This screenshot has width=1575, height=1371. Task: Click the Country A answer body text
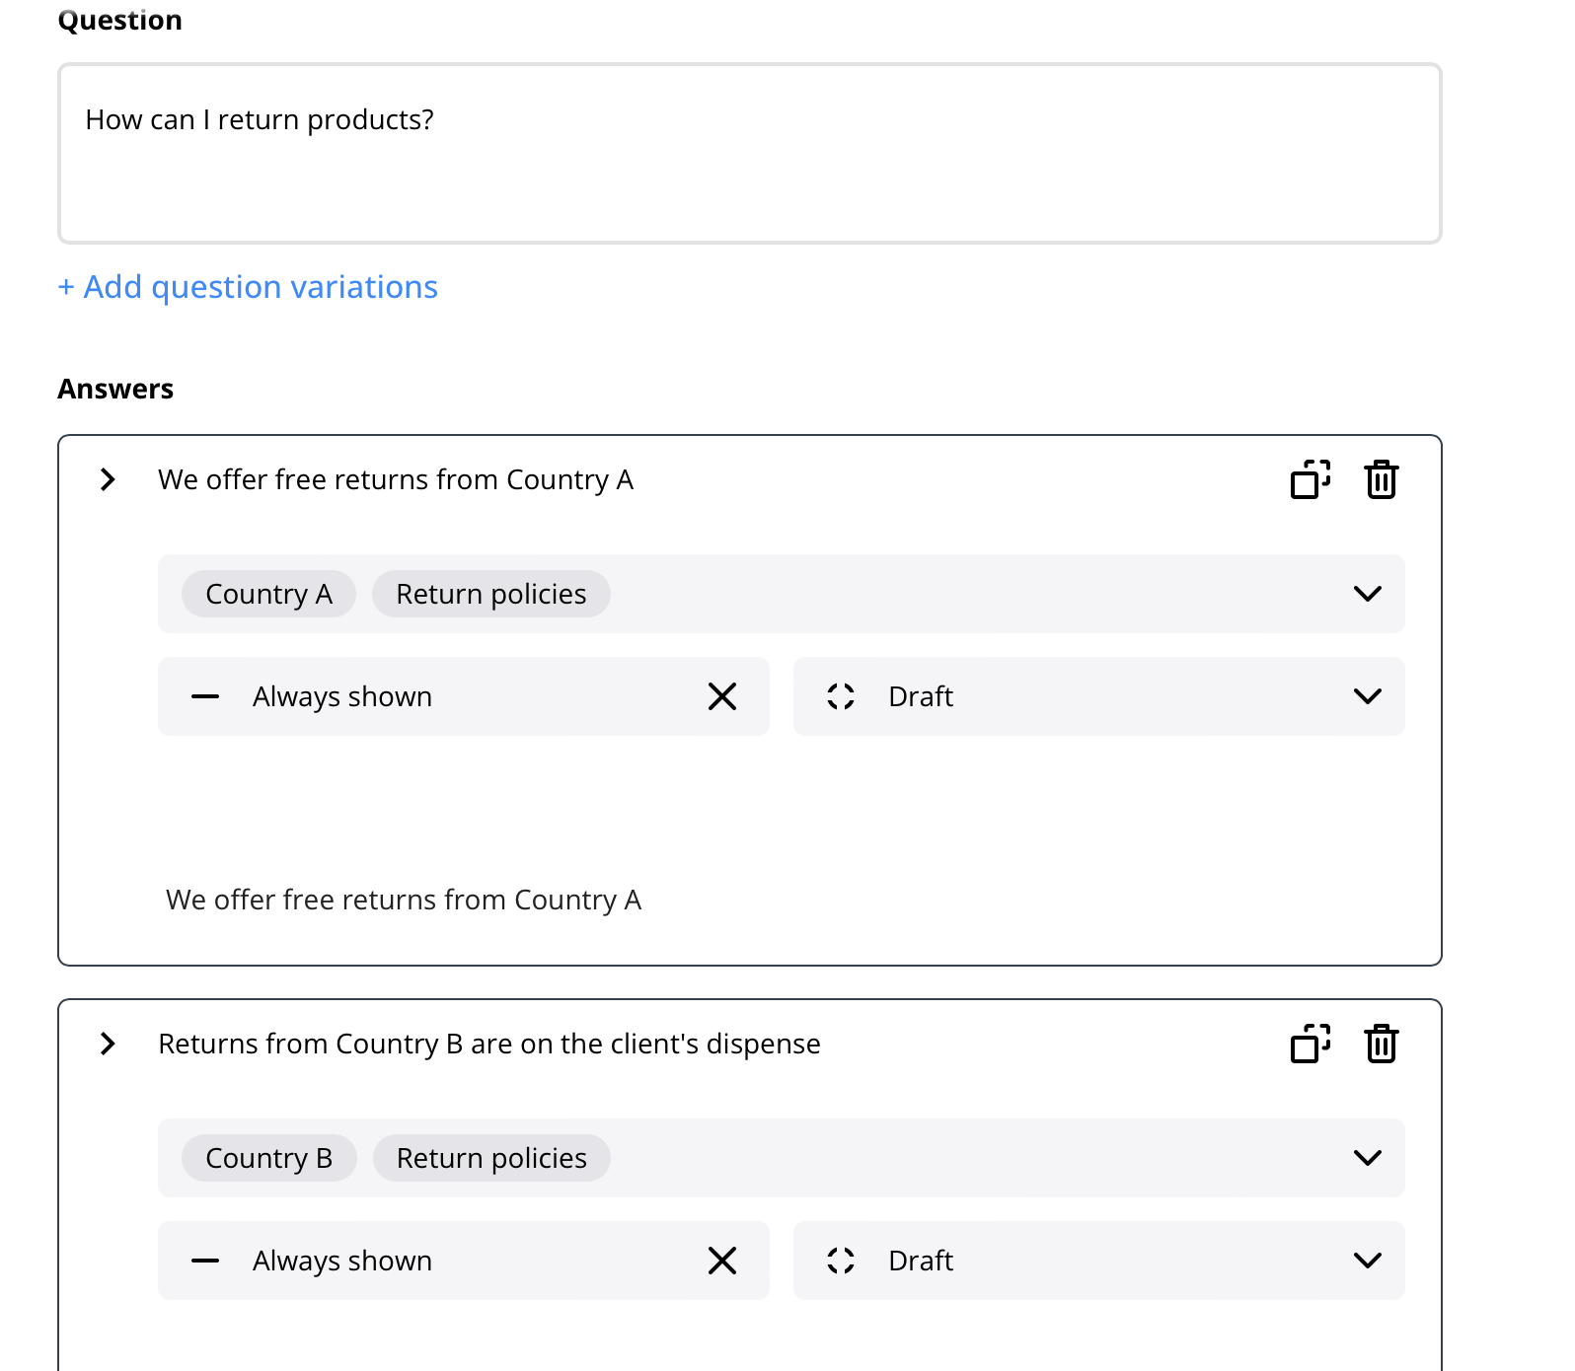404,900
